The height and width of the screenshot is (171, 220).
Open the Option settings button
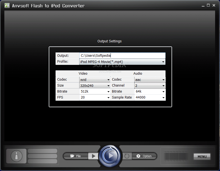tap(144, 156)
